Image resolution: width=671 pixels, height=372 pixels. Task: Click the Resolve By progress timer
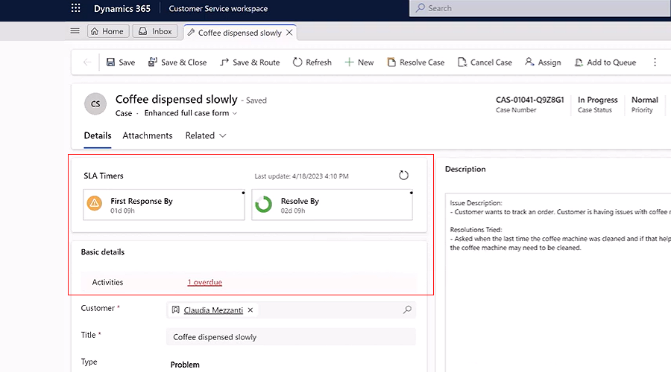pos(331,205)
